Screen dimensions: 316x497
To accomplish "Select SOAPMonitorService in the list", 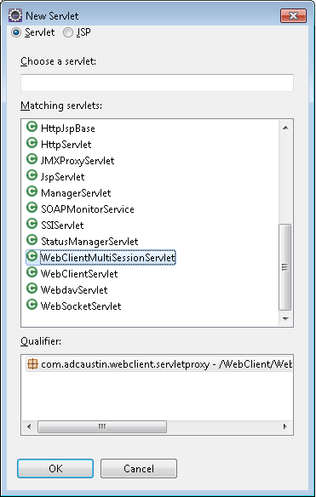I will click(x=88, y=209).
